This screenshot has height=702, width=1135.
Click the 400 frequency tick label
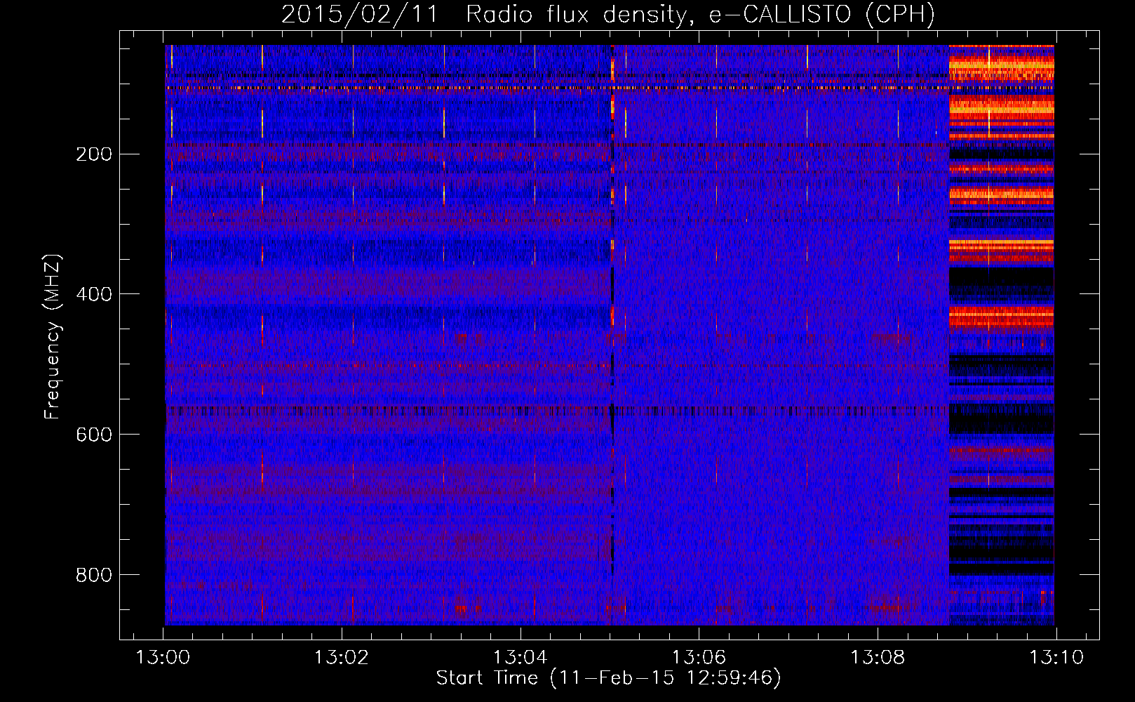(x=94, y=295)
